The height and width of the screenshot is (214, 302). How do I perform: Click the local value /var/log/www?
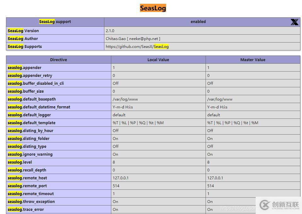(x=125, y=99)
